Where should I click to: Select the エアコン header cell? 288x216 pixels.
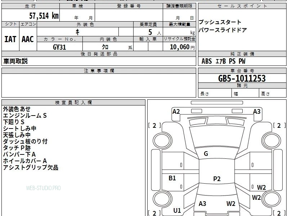(x=28, y=24)
